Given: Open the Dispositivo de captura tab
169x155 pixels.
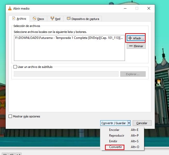Looking at the screenshot, I should coord(83,19).
